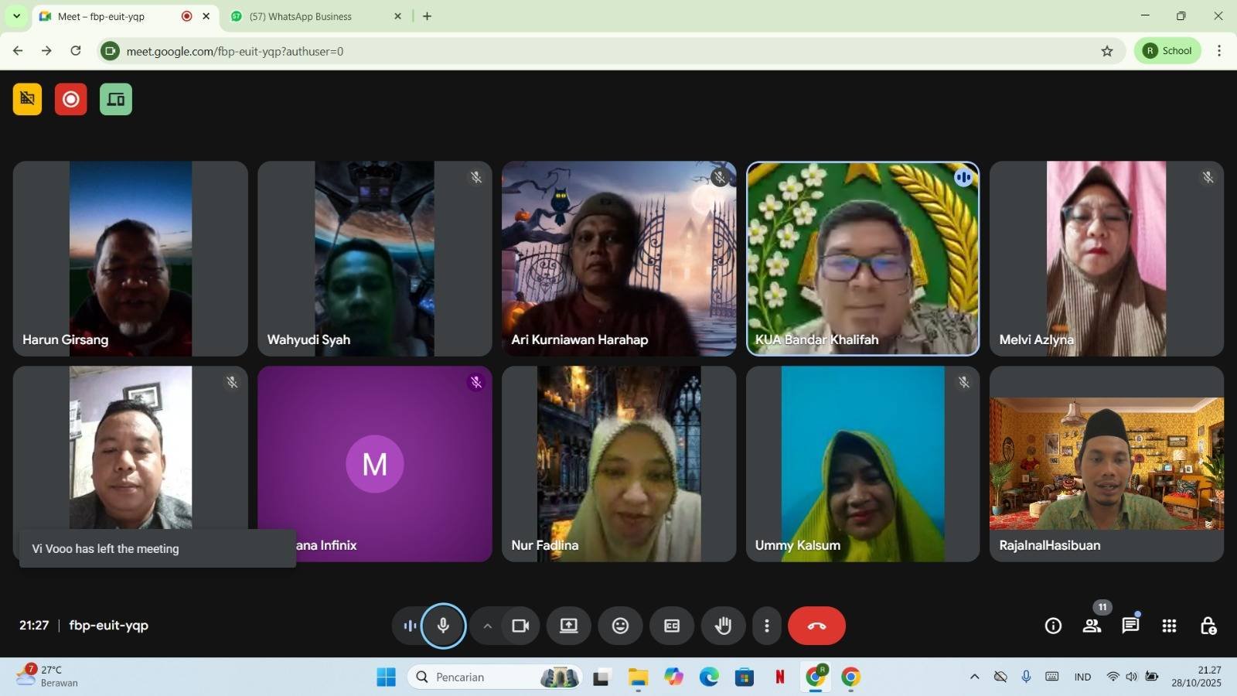Leave the call with red hangup button
The height and width of the screenshot is (696, 1237).
tap(816, 626)
